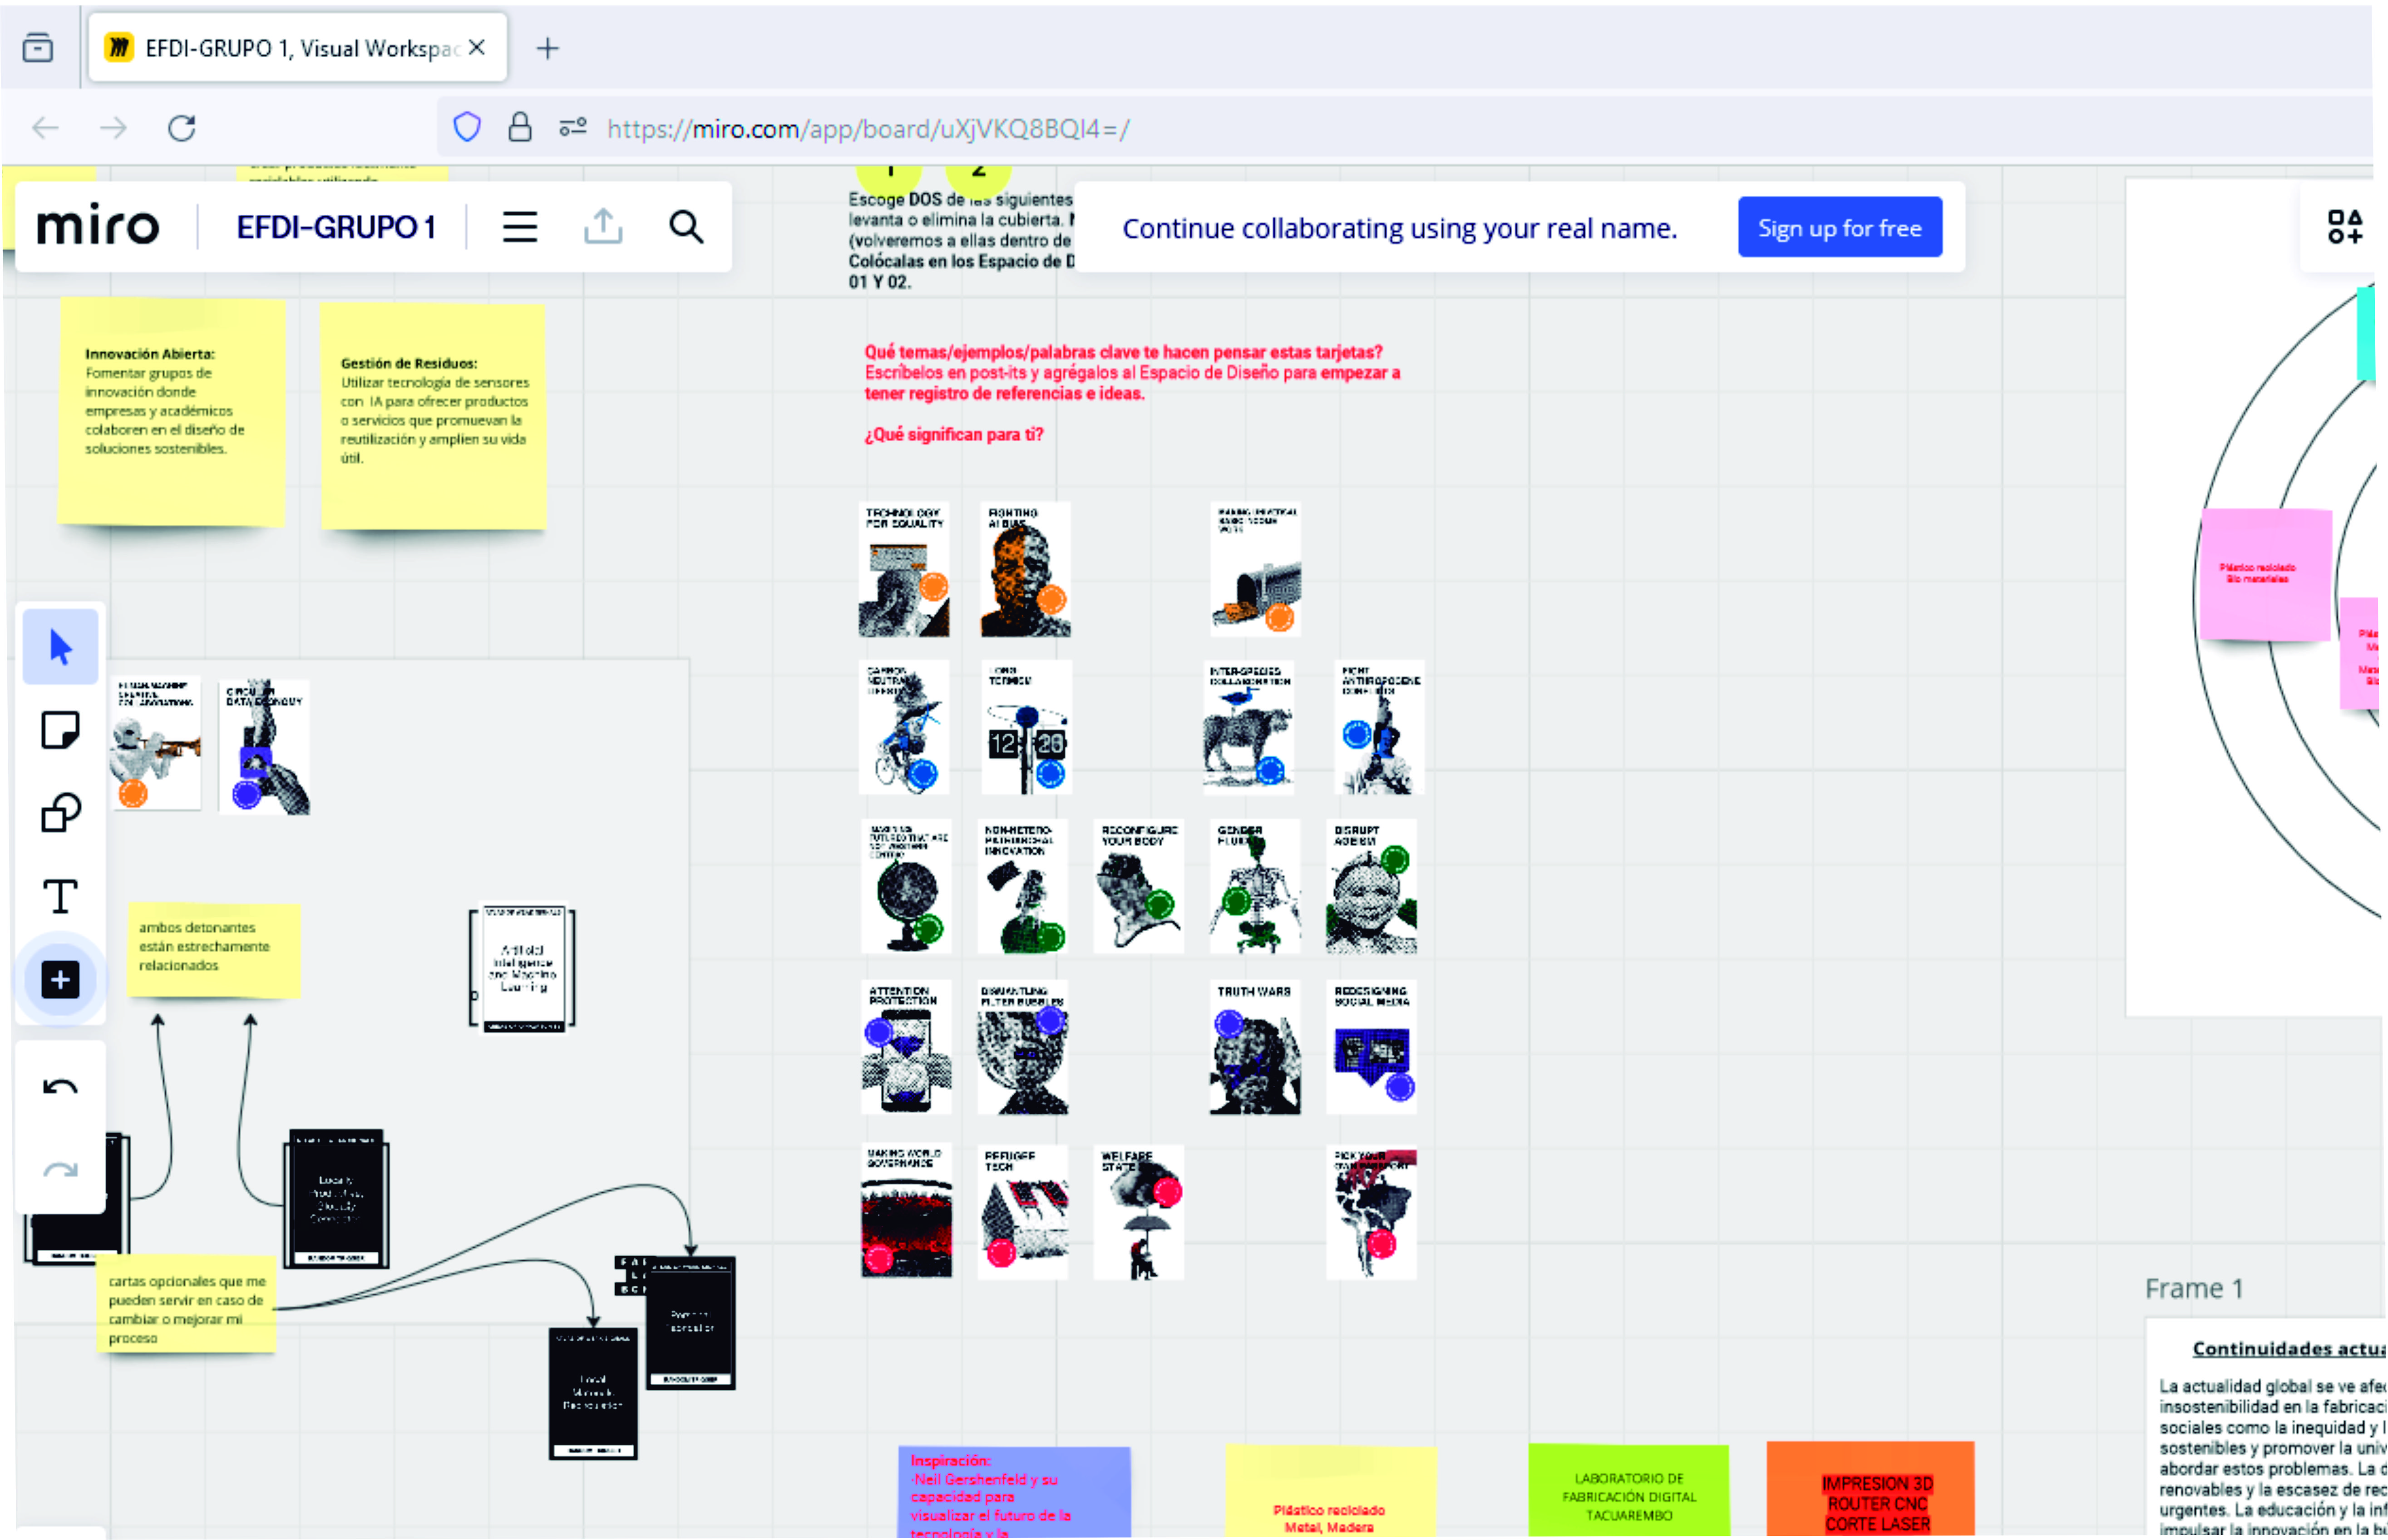Viewport: 2388px width, 1540px height.
Task: Open a new browser tab
Action: click(x=548, y=48)
